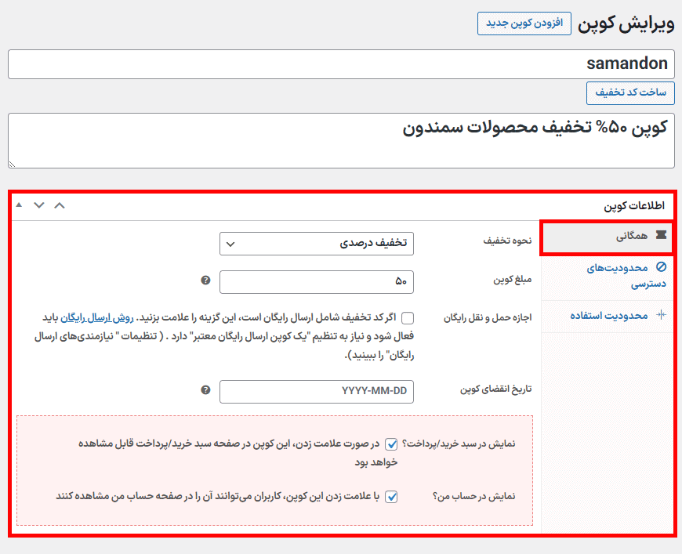Viewport: 682px width, 554px height.
Task: Click the Usage Restriction tab's ban icon
Action: tap(661, 267)
